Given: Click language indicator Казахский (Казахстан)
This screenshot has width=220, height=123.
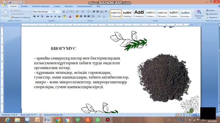Looking at the screenshot, I should (53, 115).
